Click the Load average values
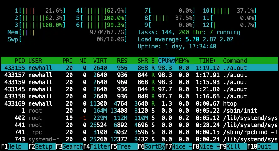 [x=209, y=39]
